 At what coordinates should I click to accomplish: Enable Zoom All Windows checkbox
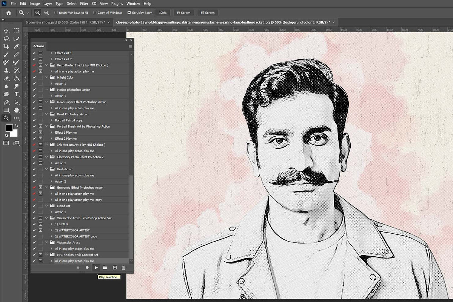(95, 13)
